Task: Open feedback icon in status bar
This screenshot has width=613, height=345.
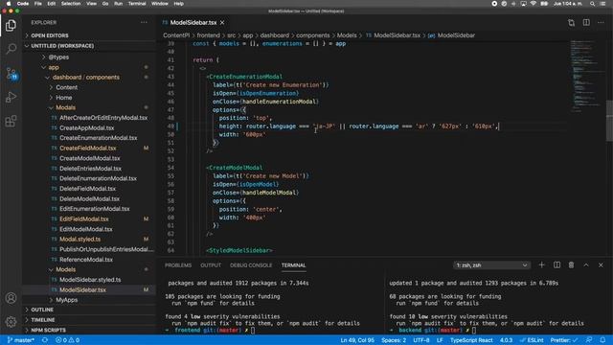Action: 589,340
